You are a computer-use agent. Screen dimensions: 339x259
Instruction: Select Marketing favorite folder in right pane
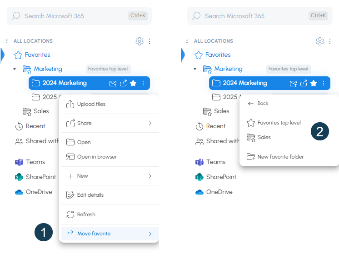click(223, 69)
